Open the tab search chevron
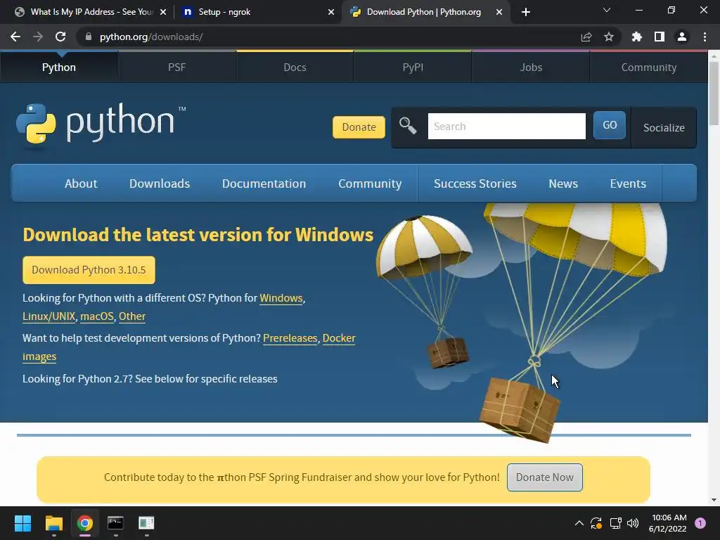 pyautogui.click(x=607, y=10)
